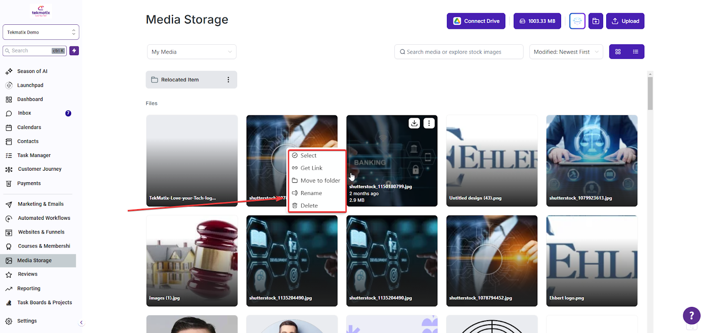Viewport: 708px width, 333px height.
Task: Click the Contacts icon in sidebar
Action: (x=9, y=142)
